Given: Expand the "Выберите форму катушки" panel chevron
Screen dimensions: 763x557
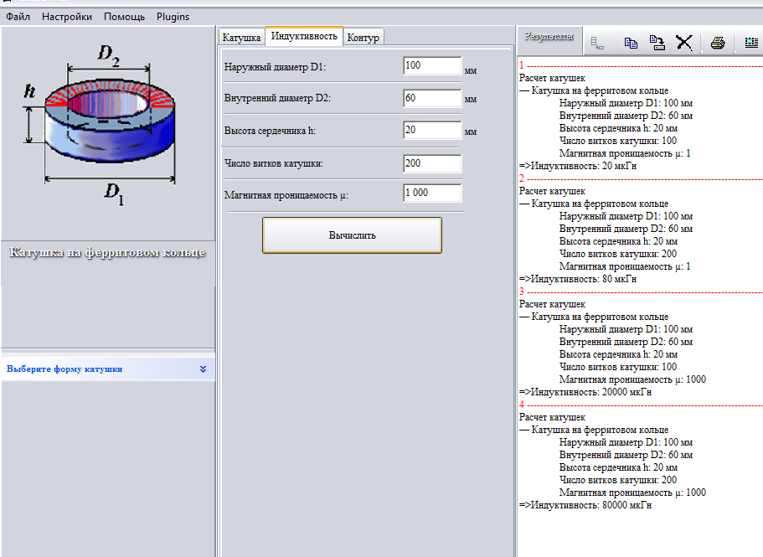Looking at the screenshot, I should point(203,369).
